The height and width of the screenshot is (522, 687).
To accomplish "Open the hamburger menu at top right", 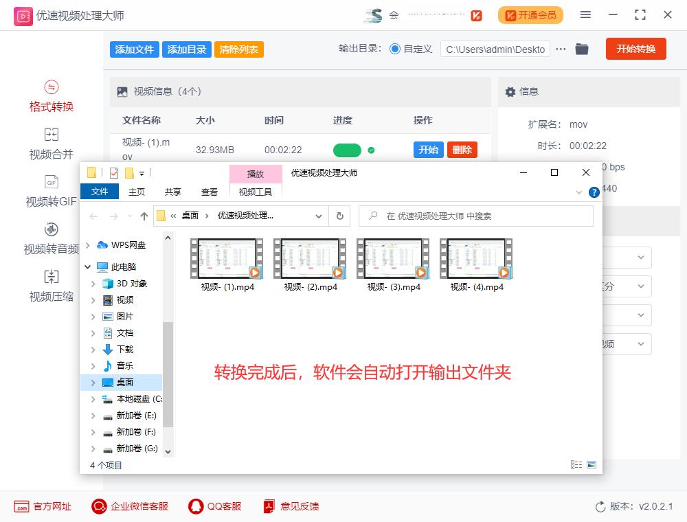I will [x=586, y=14].
